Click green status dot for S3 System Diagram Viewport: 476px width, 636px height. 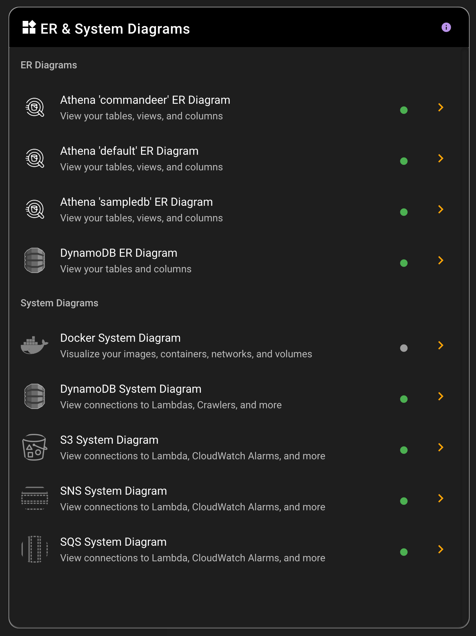click(404, 450)
